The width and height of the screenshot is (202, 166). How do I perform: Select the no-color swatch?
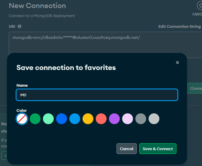coord(22,119)
